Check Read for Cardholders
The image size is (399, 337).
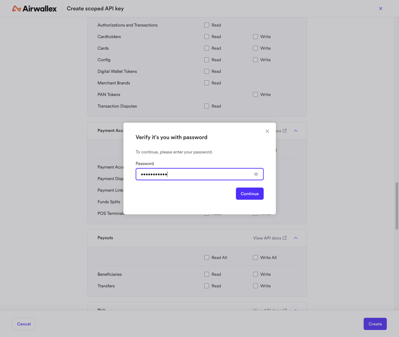[x=207, y=37]
